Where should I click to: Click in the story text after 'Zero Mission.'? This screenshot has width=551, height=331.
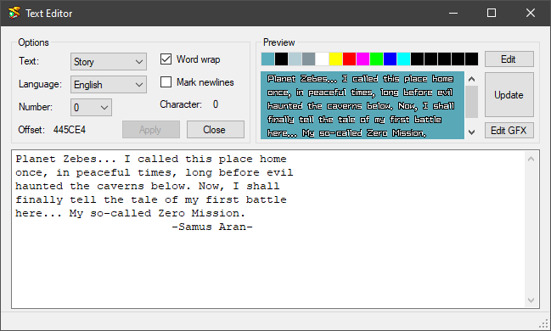(x=246, y=213)
